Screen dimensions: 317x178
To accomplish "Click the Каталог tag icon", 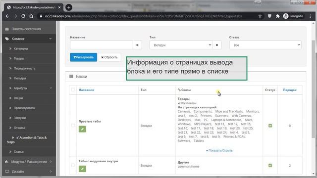I will tap(7, 39).
